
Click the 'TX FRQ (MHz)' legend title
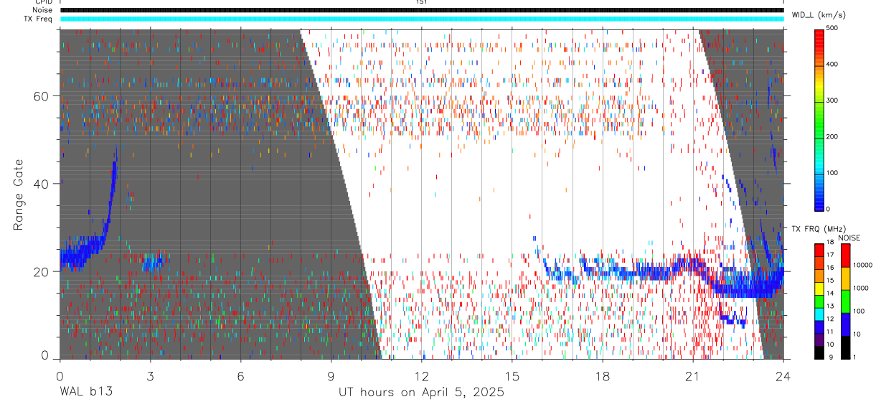(819, 228)
